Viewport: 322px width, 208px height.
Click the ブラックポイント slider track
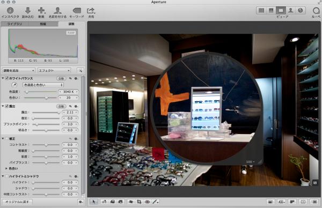46,124
